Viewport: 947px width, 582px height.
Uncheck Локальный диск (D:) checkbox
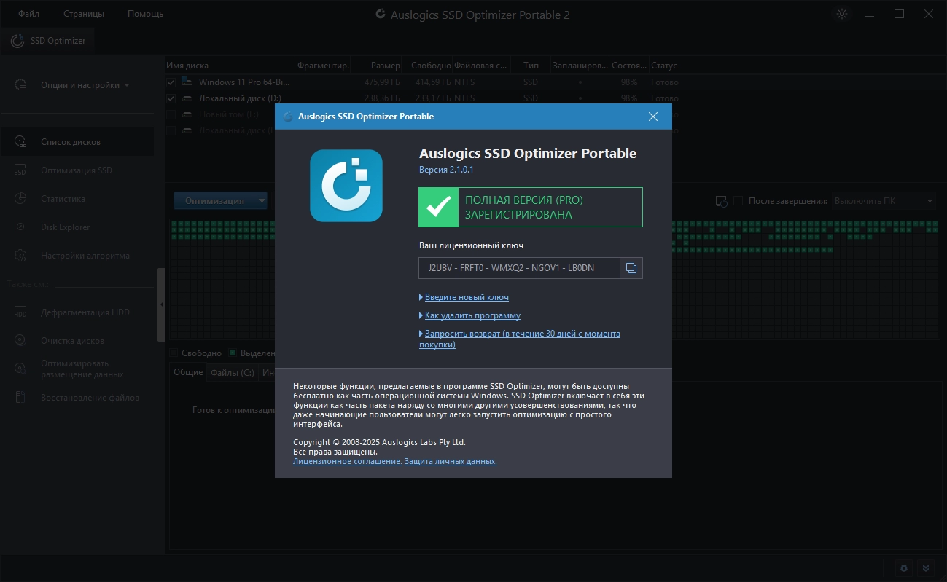coord(171,98)
